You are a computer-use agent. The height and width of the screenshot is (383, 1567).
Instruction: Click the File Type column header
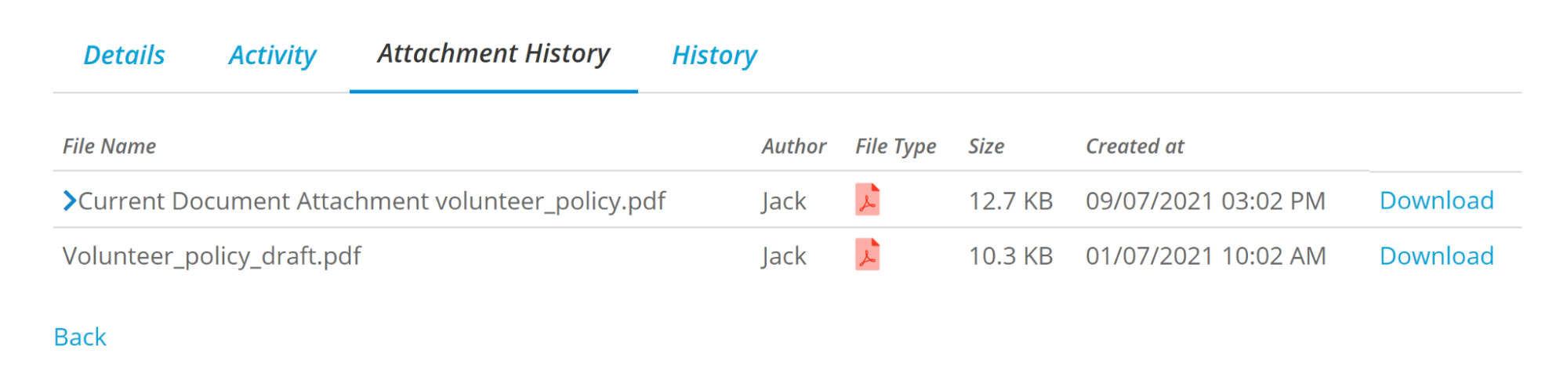tap(896, 146)
